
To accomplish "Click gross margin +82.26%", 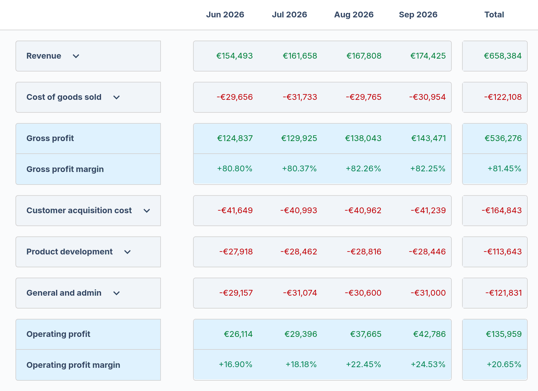I will pos(363,168).
